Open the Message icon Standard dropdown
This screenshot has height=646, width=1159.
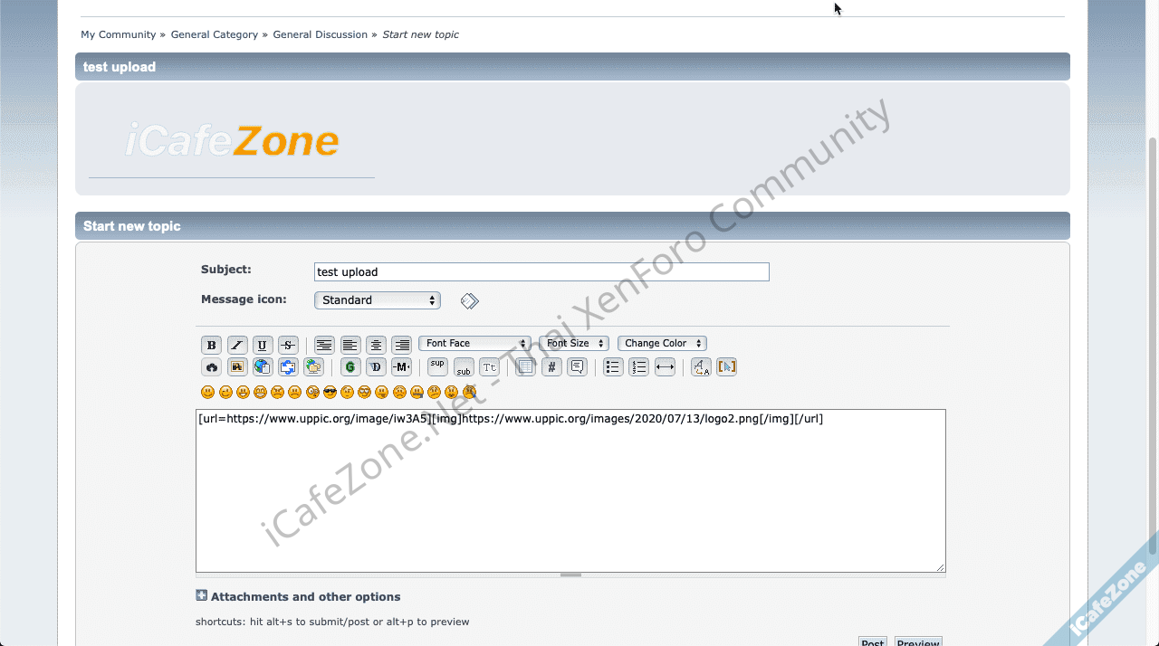tap(378, 300)
